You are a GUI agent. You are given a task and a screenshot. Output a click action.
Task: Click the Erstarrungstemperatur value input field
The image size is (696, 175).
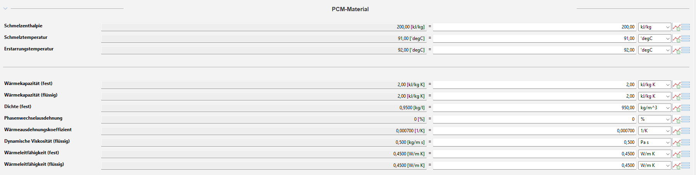(x=534, y=50)
